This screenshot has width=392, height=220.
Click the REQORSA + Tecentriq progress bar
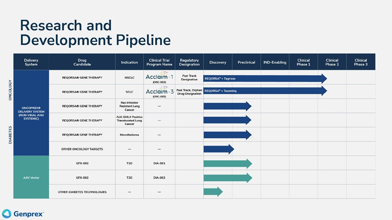pos(265,91)
